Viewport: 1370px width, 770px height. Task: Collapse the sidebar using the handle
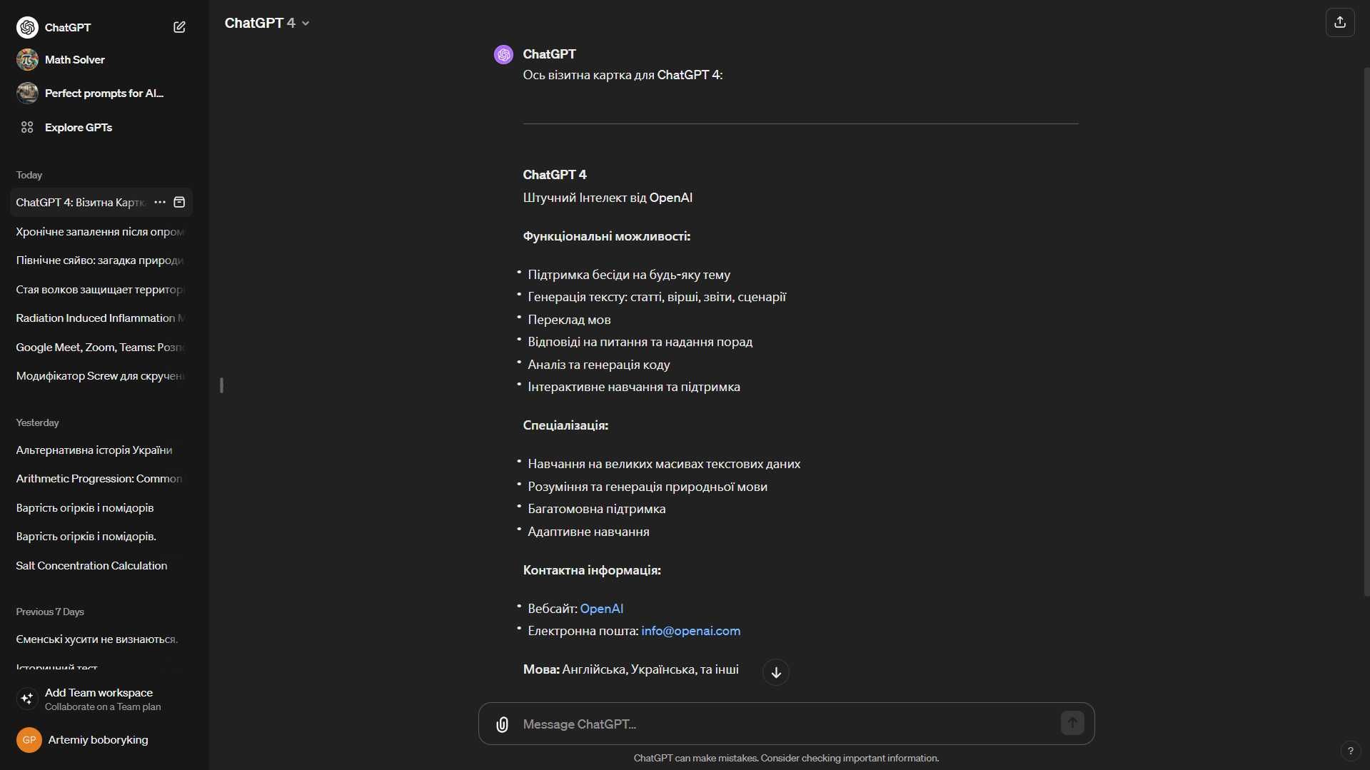[x=221, y=385]
